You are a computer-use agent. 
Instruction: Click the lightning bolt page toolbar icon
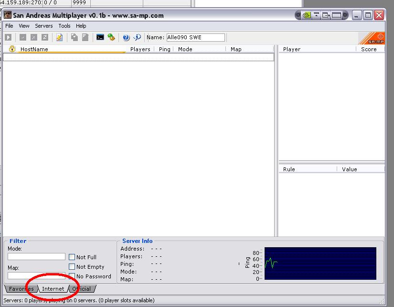[59, 37]
